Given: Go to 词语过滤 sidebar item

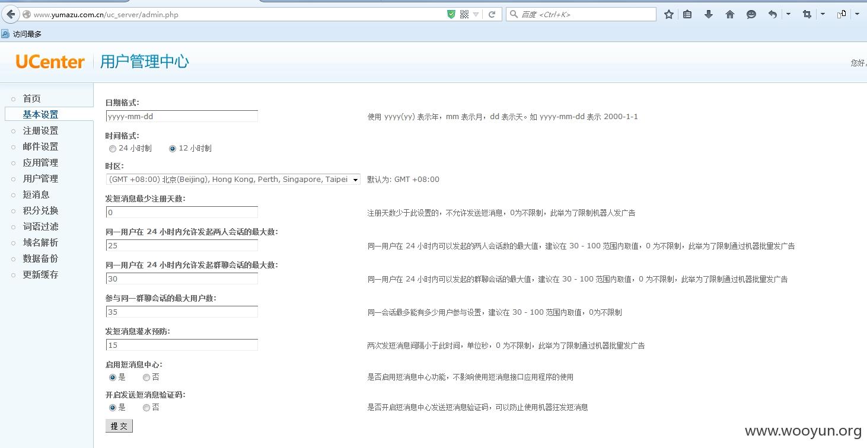Looking at the screenshot, I should coord(40,226).
